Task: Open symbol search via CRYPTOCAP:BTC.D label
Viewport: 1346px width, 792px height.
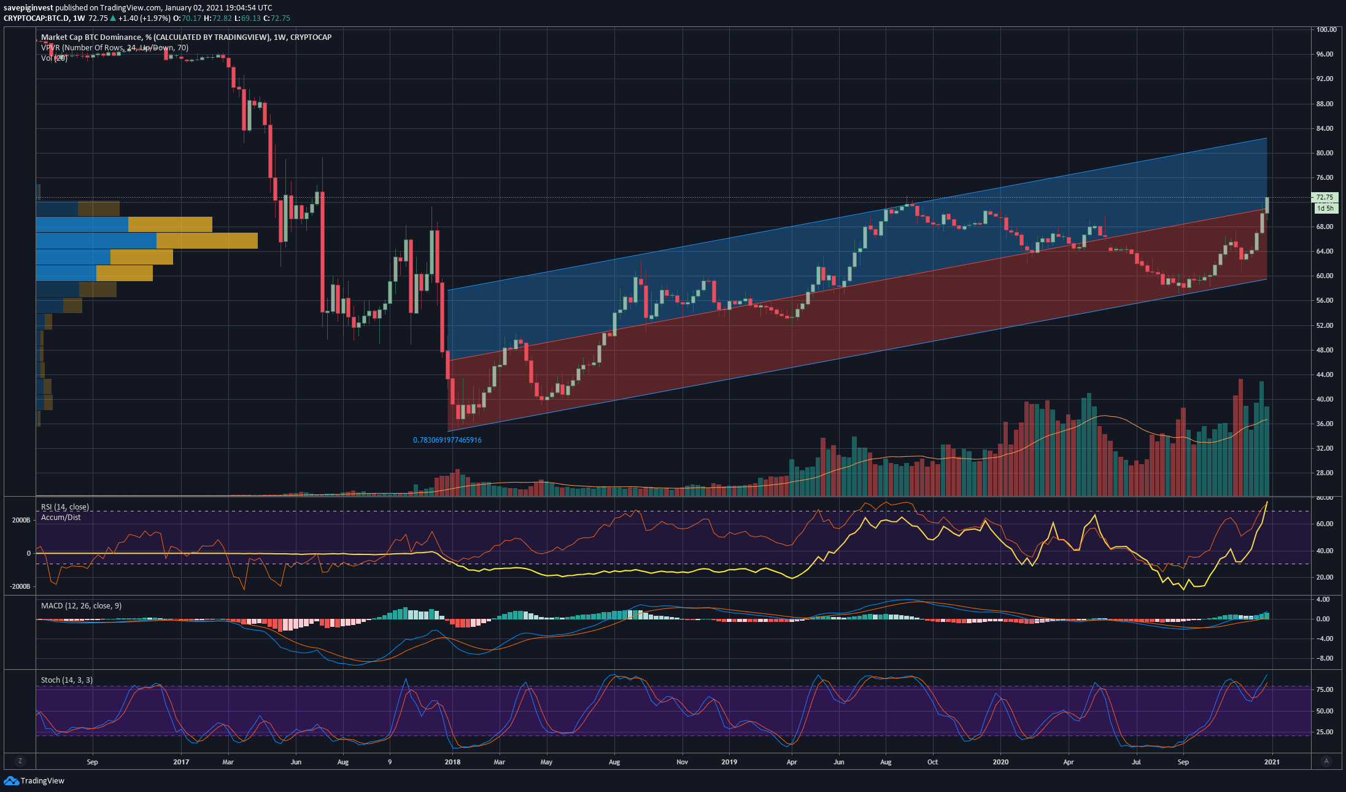Action: click(38, 18)
